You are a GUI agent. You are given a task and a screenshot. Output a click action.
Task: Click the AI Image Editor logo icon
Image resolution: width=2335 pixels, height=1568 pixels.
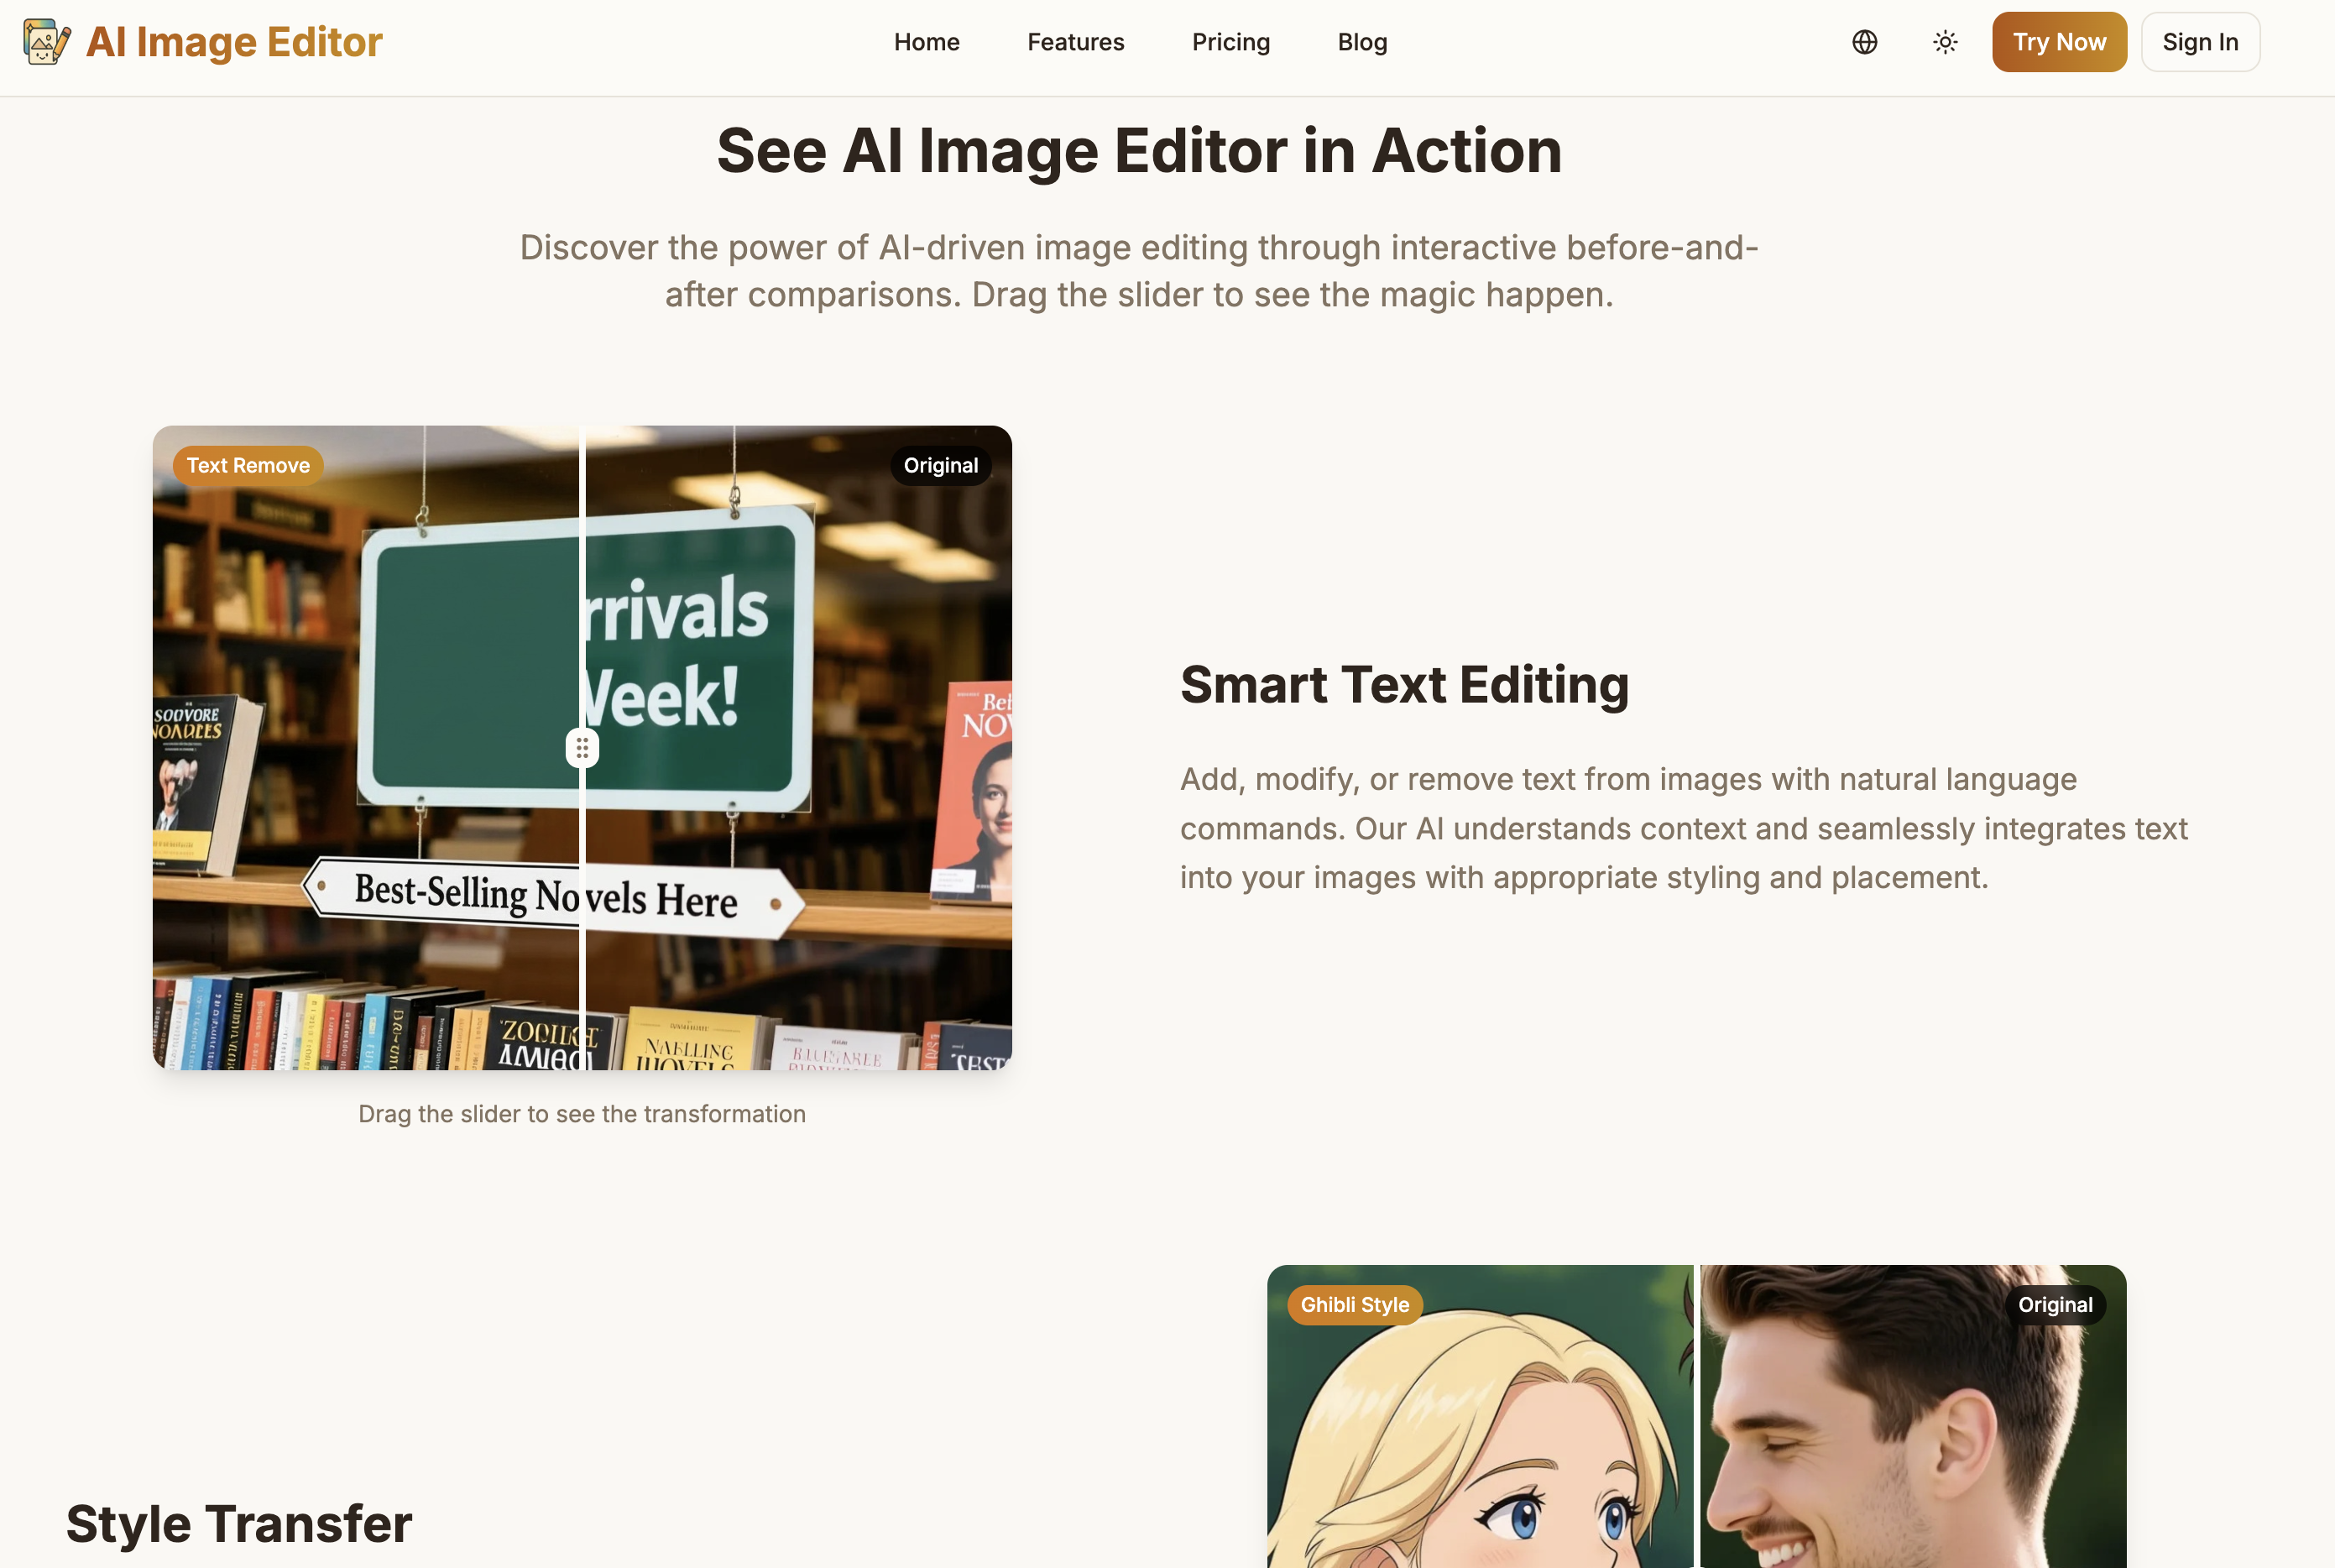tap(46, 42)
